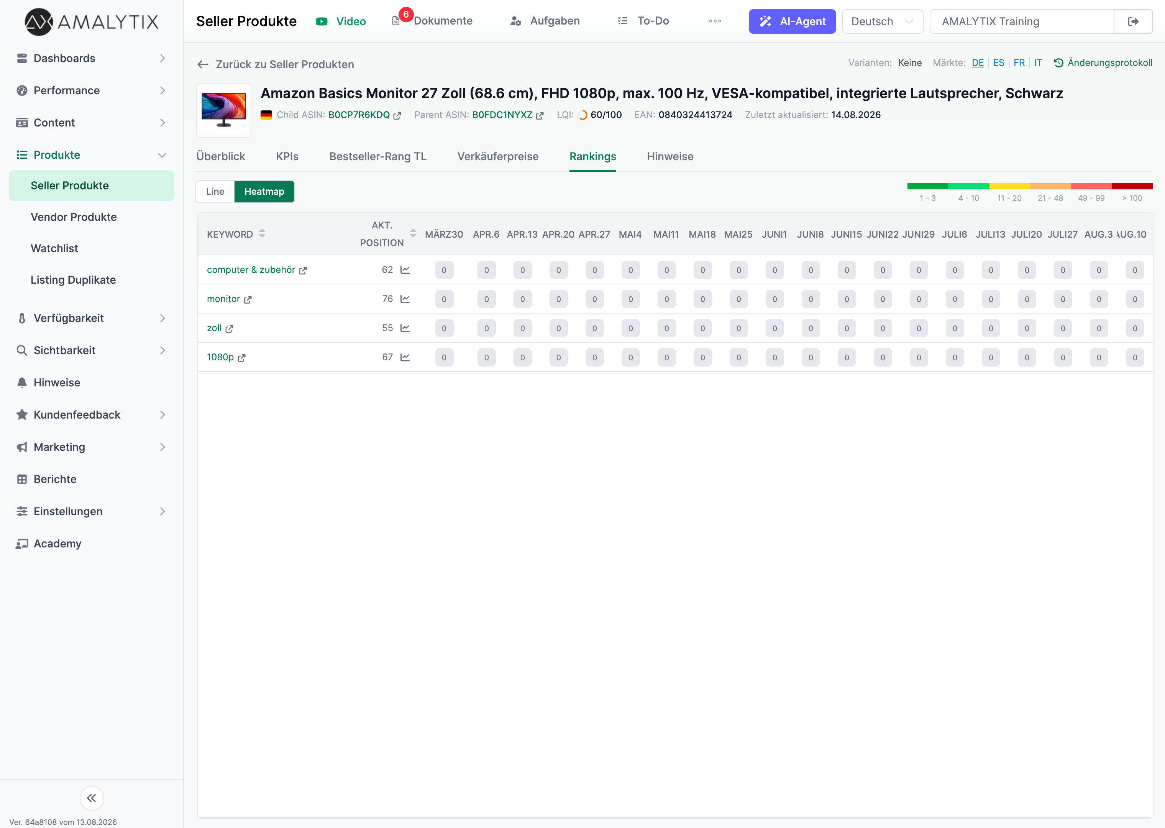
Task: Open Parent ASIN external link icon
Action: [540, 115]
